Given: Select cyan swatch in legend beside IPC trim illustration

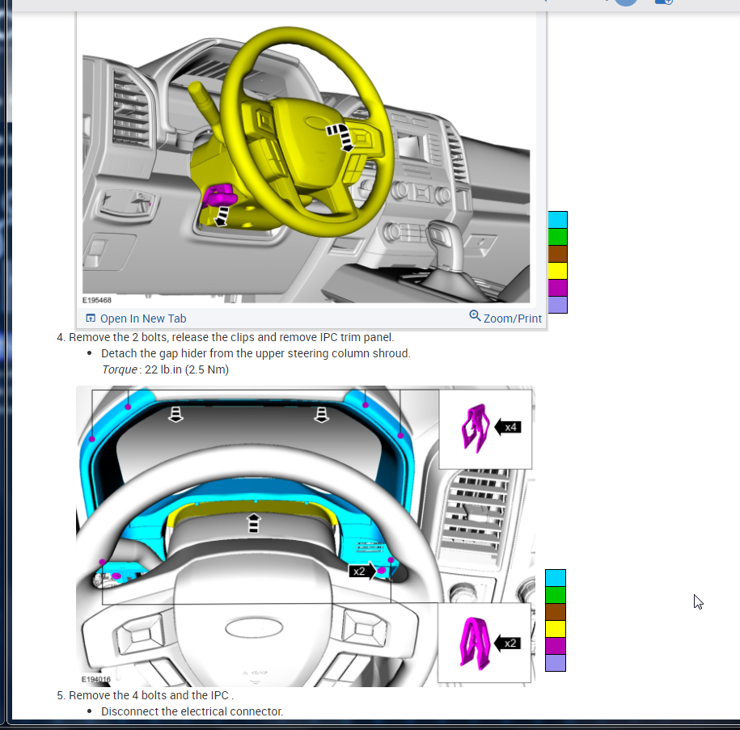Looking at the screenshot, I should [556, 578].
